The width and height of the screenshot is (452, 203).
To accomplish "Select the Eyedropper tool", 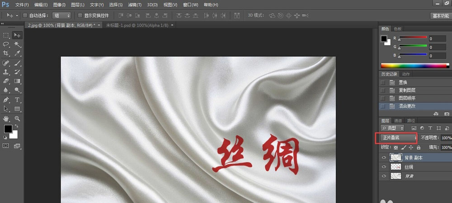I will click(17, 53).
